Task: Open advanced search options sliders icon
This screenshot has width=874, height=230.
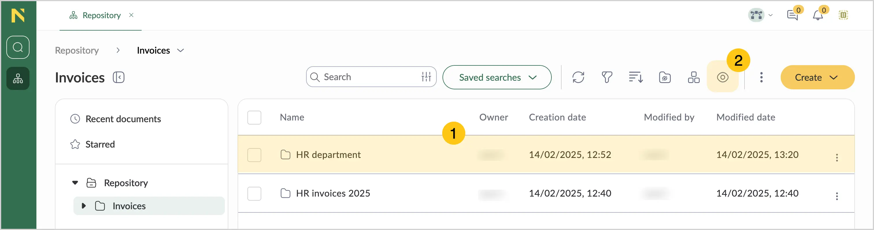Action: pyautogui.click(x=426, y=77)
